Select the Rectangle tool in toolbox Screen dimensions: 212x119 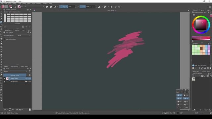tap(1, 27)
